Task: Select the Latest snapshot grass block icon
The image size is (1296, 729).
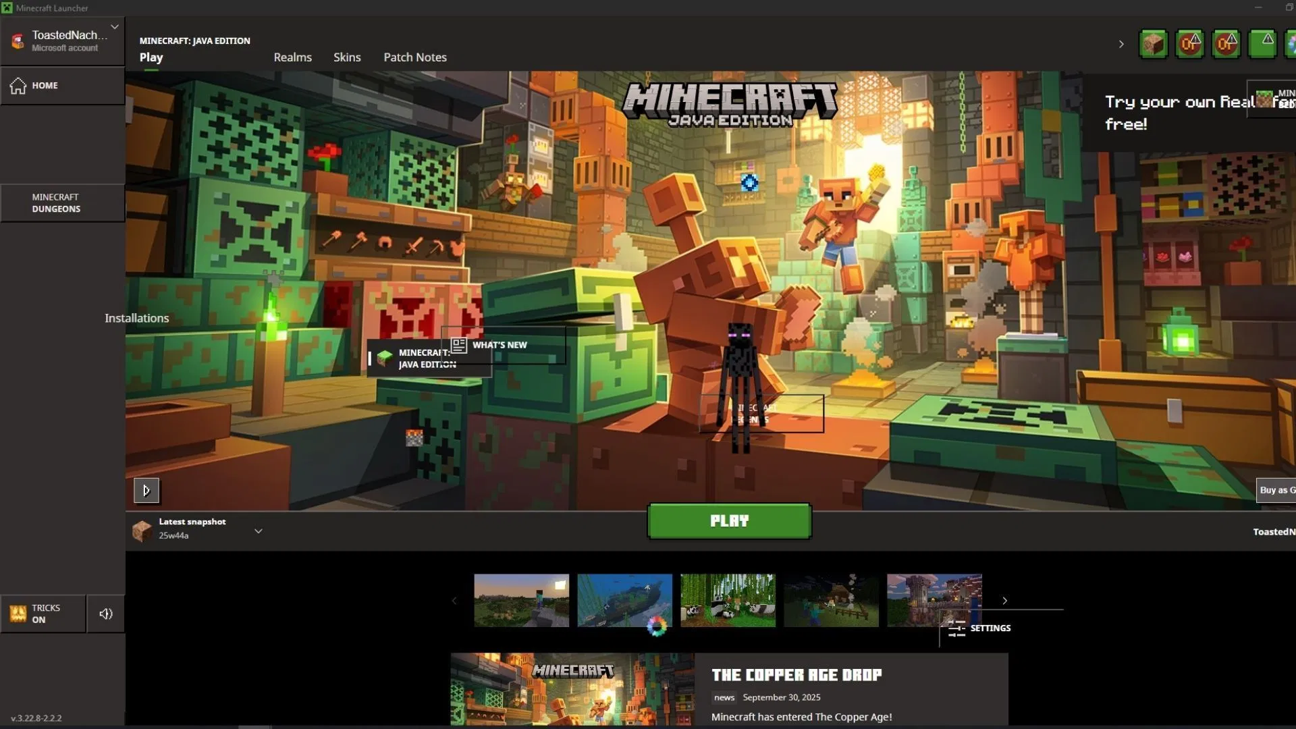Action: click(142, 530)
